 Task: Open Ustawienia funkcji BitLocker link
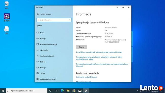pos(87,77)
